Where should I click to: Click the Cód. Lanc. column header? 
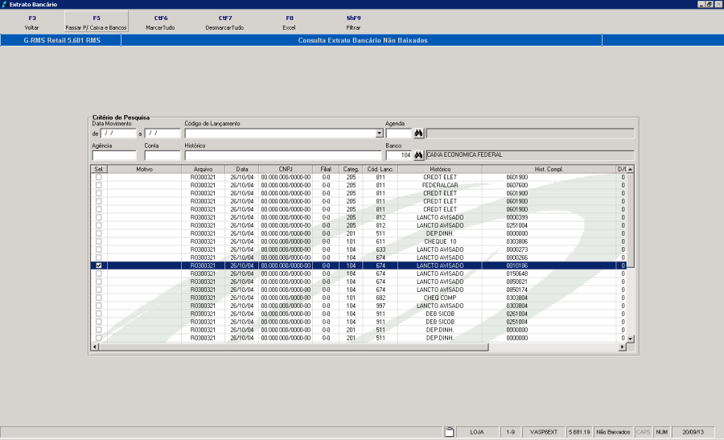381,170
